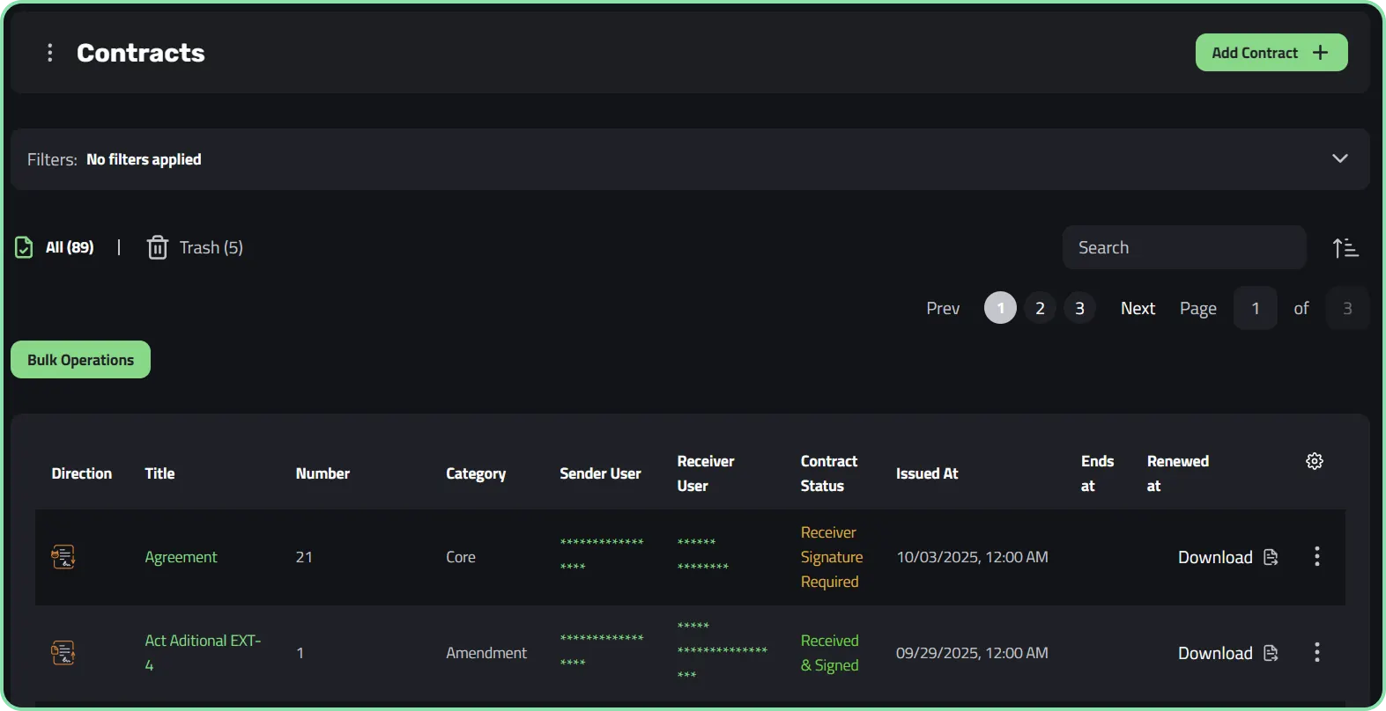Click download file icon in Agreement row
1386x711 pixels.
tap(1271, 557)
